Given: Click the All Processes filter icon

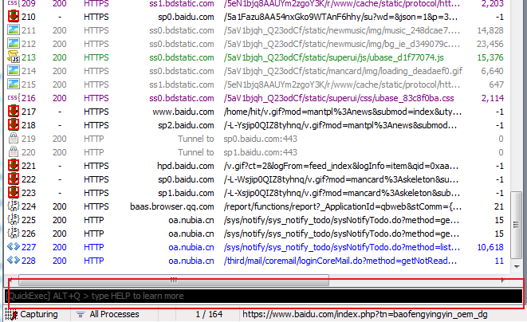Looking at the screenshot, I should 81,315.
